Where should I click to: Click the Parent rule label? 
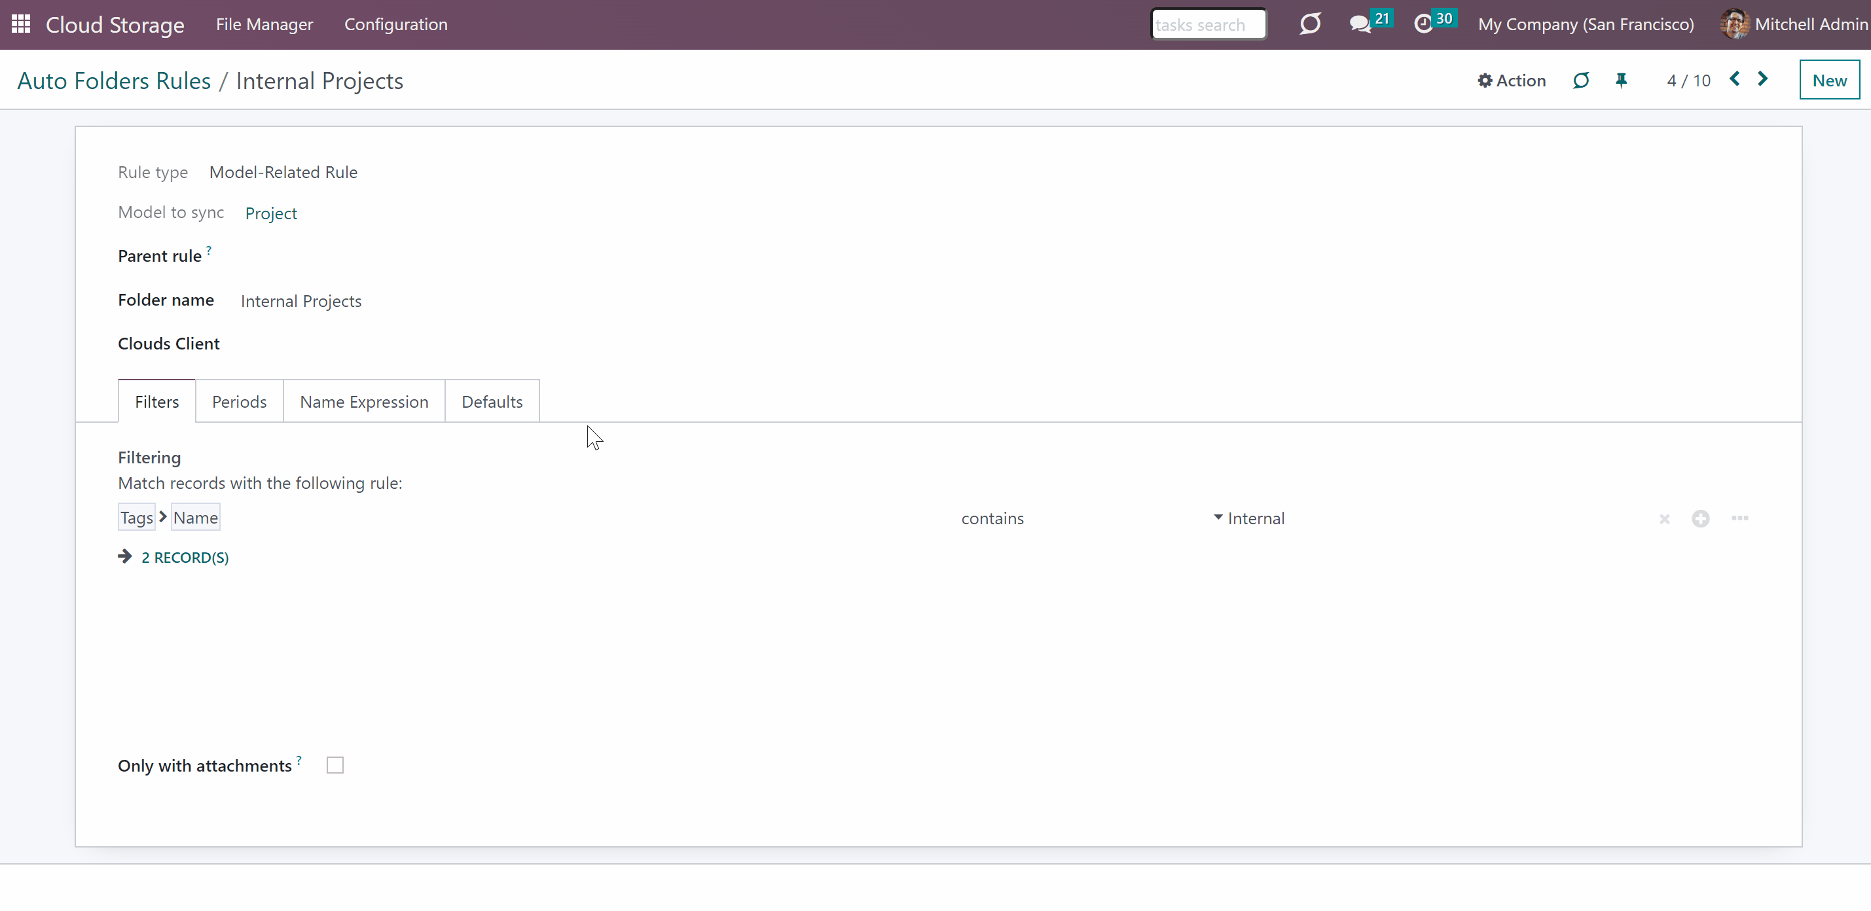pyautogui.click(x=160, y=257)
